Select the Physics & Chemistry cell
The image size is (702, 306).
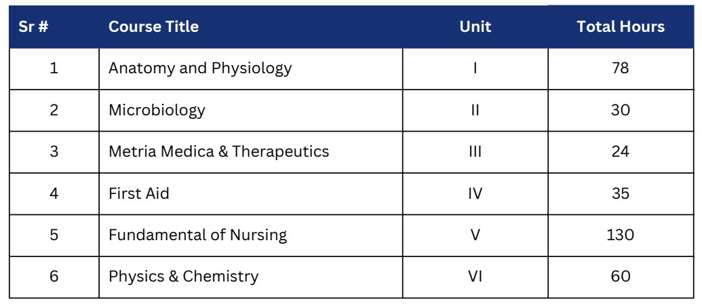(x=251, y=277)
